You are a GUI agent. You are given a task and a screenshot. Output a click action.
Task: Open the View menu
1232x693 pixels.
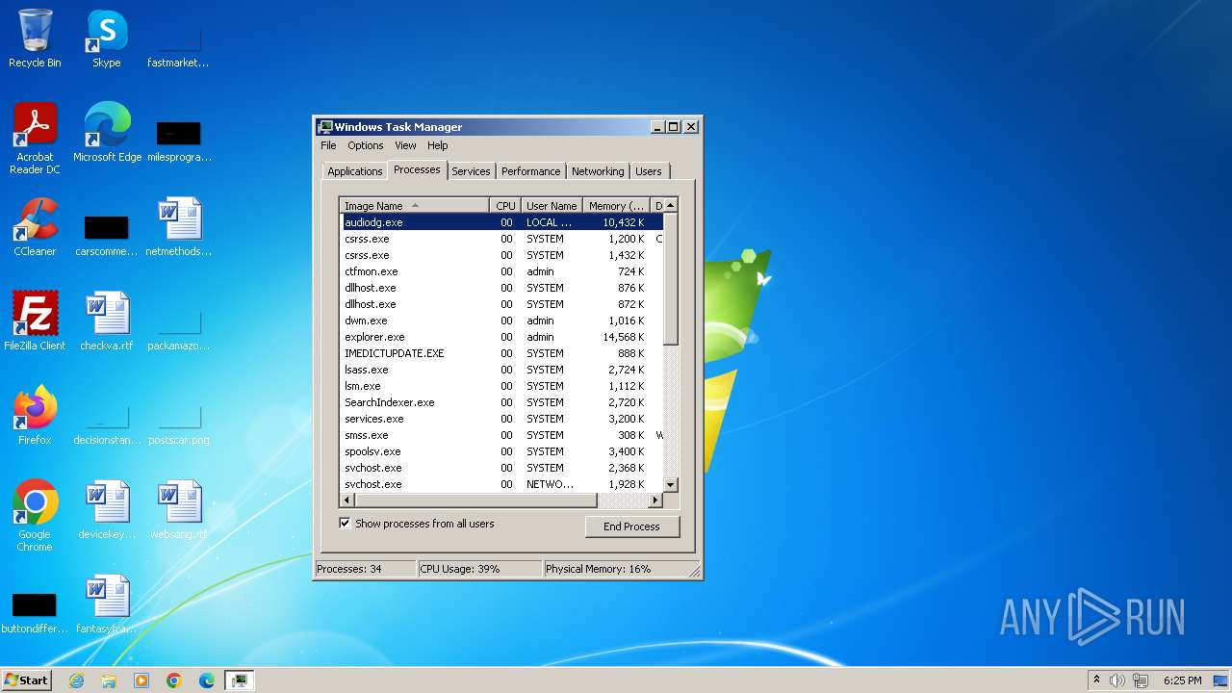pyautogui.click(x=405, y=145)
